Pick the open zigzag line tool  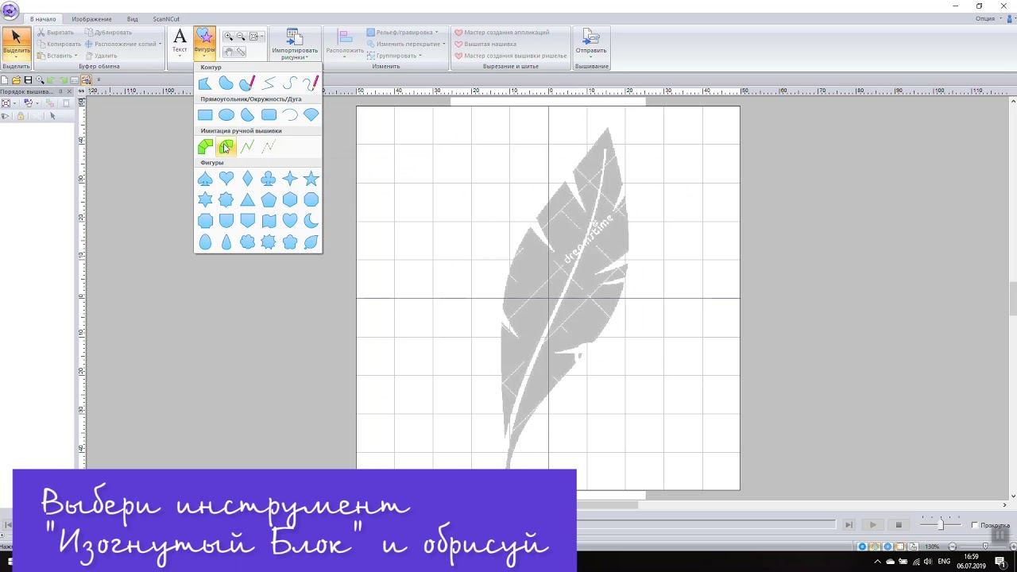[x=269, y=83]
